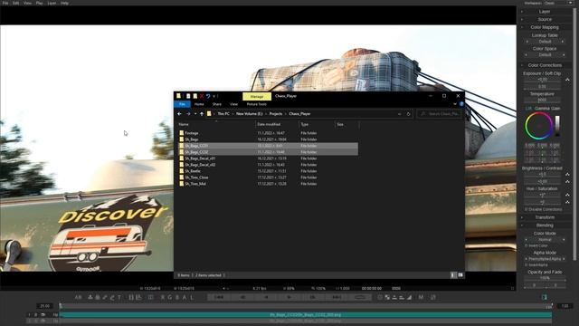Go forward in the Explorer window
This screenshot has height=326, width=579.
188,114
